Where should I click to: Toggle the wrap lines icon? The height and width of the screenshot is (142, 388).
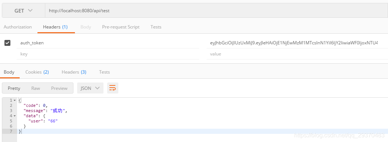(113, 88)
